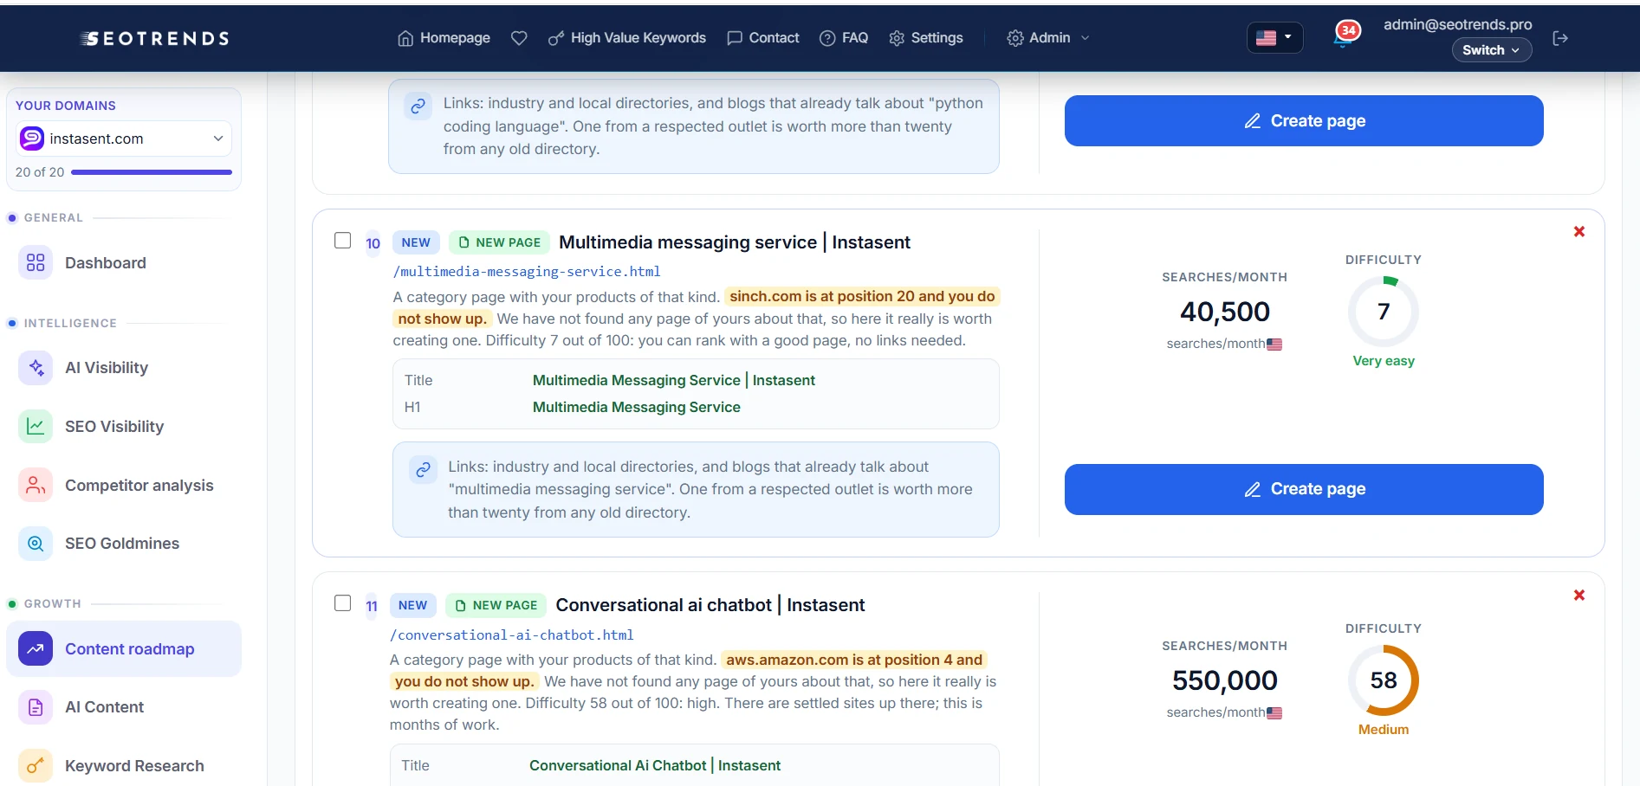Open the FAQ menu item
The height and width of the screenshot is (786, 1640).
844,38
